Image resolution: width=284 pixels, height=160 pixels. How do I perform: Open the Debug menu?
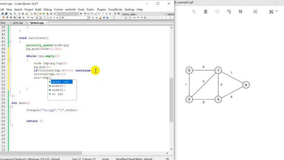pyautogui.click(x=47, y=9)
